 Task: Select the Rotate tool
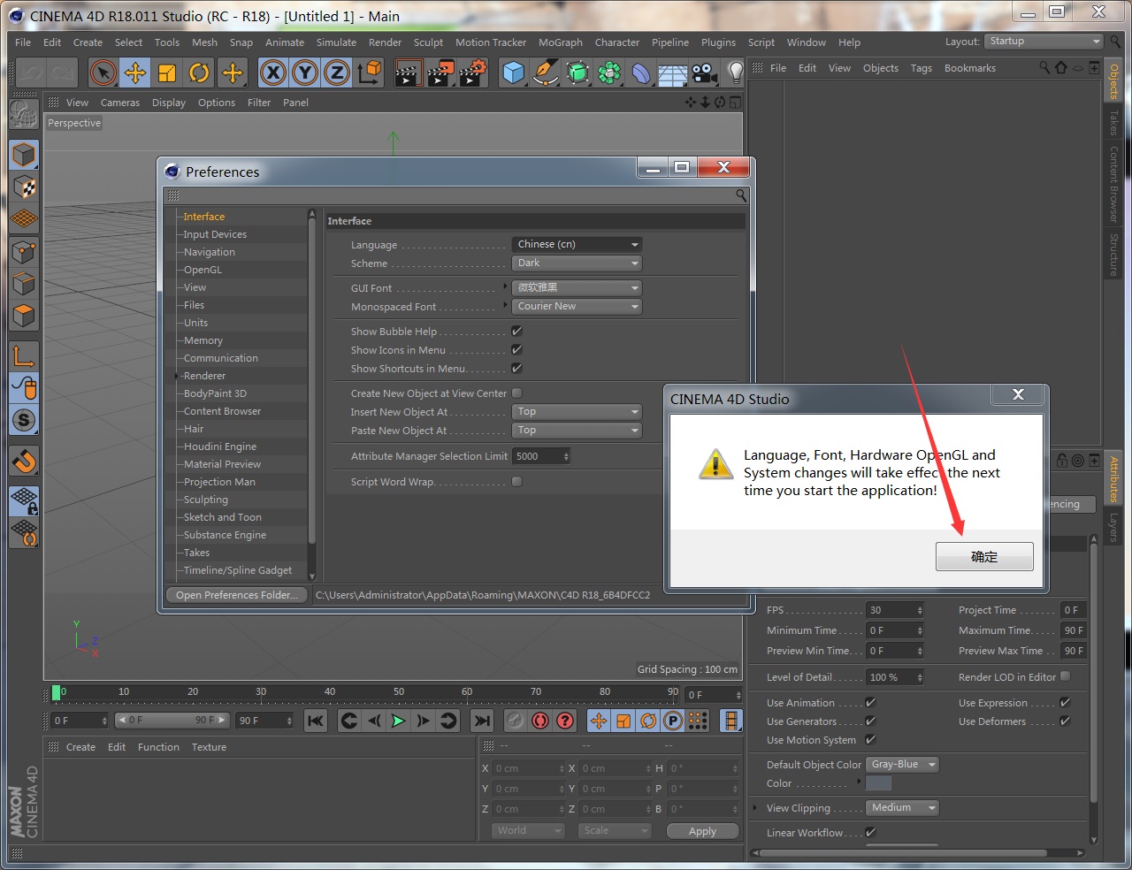pyautogui.click(x=199, y=72)
